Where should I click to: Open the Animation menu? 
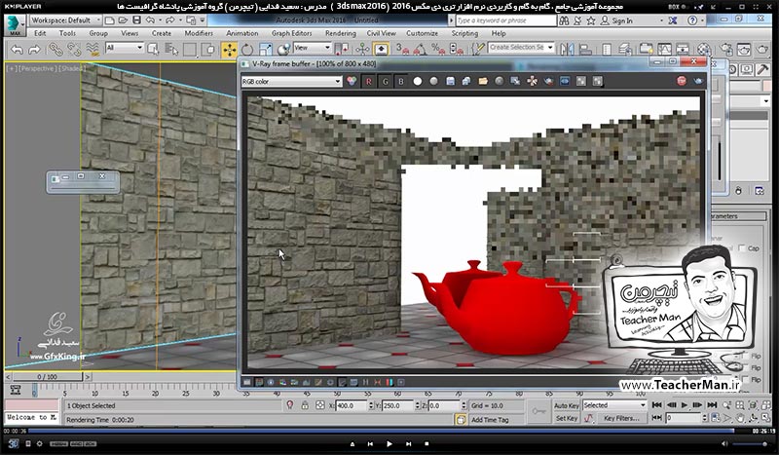pos(241,33)
